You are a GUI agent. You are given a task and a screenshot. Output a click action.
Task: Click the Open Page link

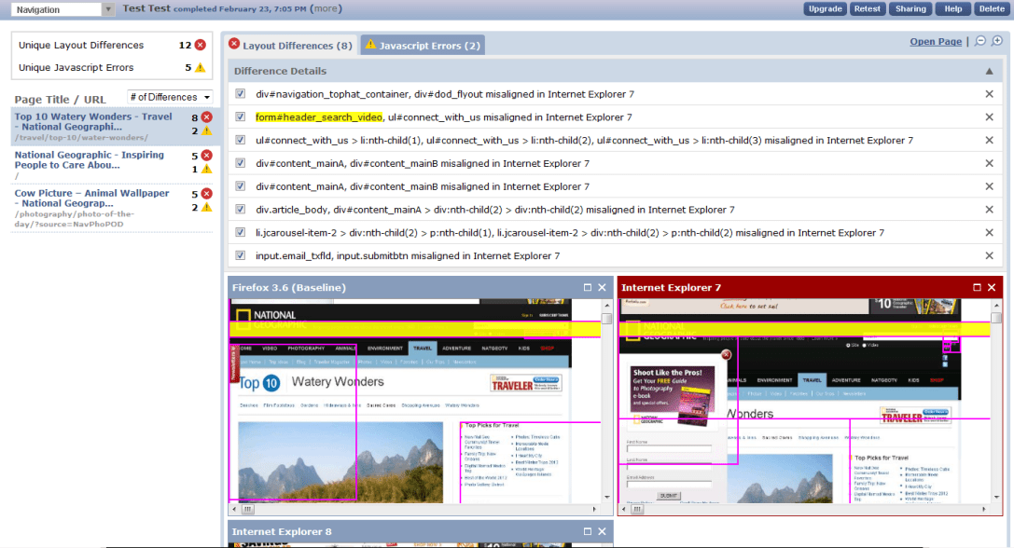tap(935, 41)
